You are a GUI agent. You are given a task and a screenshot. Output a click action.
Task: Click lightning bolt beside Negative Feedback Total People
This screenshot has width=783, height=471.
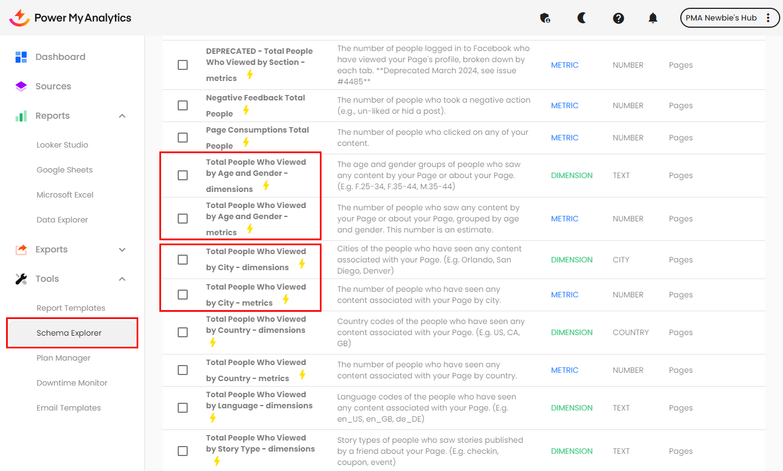(x=246, y=110)
